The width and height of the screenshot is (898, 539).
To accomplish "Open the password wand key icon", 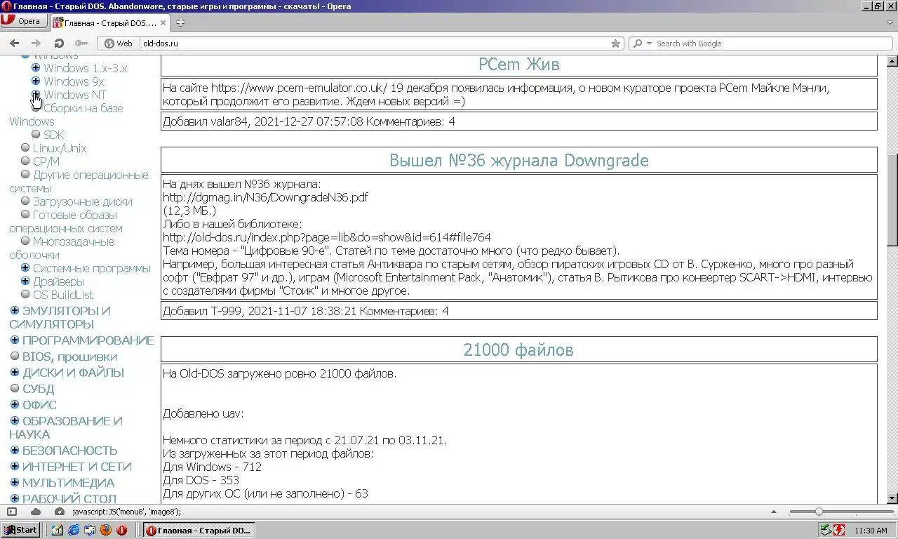I will pos(81,44).
